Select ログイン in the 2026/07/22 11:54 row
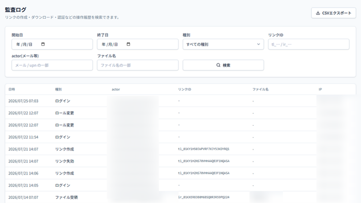361x203 pixels. [63, 137]
